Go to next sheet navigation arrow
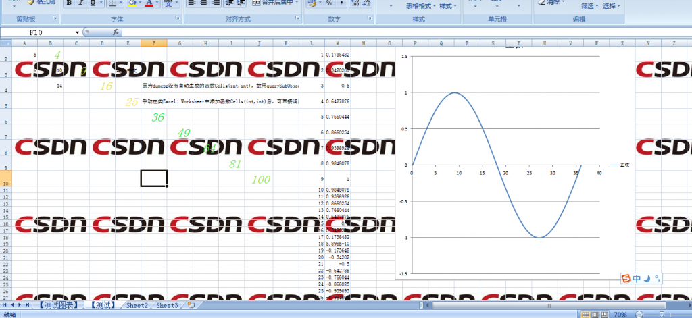692x318 pixels. coord(20,304)
